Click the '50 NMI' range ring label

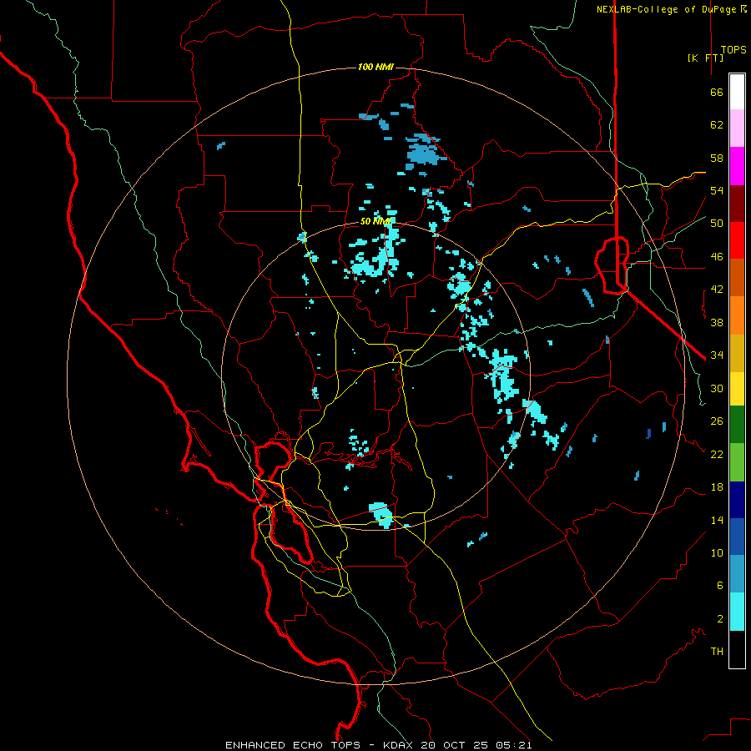click(376, 221)
